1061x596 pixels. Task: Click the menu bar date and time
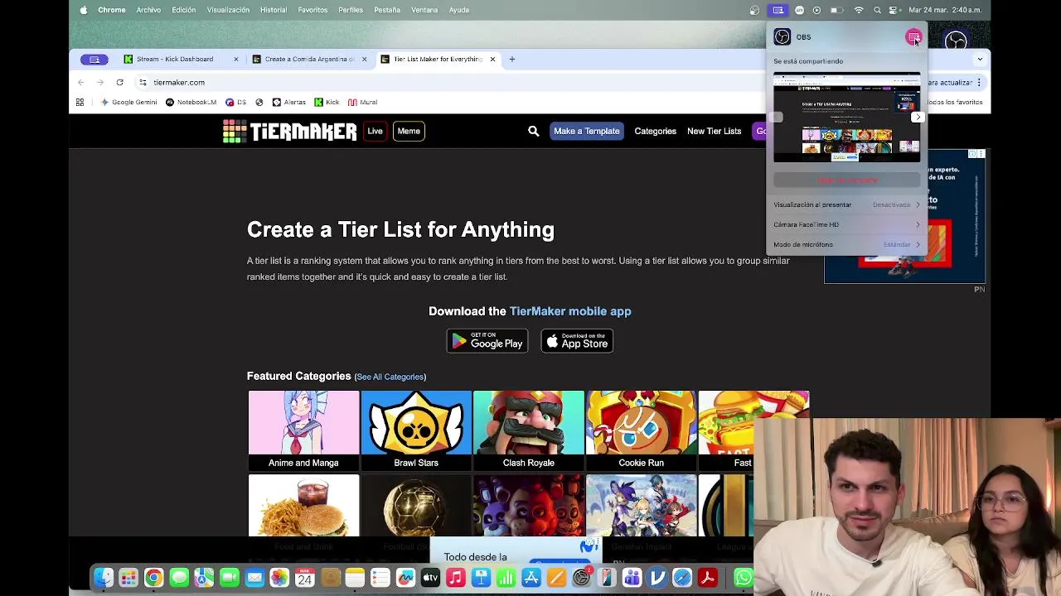tap(945, 10)
